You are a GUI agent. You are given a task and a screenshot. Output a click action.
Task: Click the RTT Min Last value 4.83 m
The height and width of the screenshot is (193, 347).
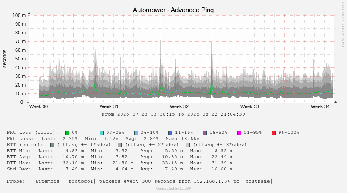click(75, 151)
